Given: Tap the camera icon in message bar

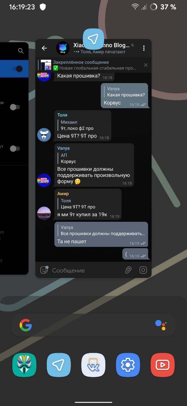Looking at the screenshot, I should click(143, 270).
